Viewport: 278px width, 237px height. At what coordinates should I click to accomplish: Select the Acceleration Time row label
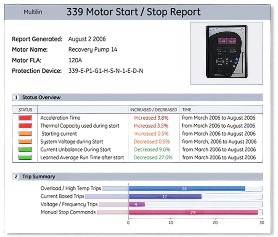click(x=60, y=118)
